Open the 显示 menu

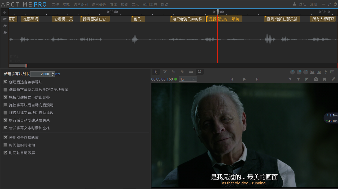(x=135, y=4)
